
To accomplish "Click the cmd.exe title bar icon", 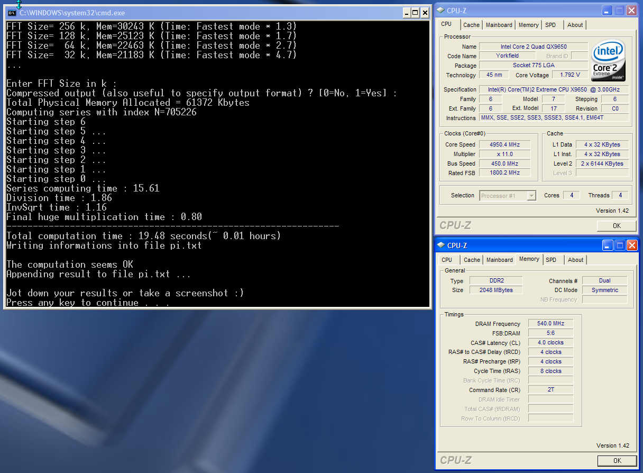I will click(12, 13).
